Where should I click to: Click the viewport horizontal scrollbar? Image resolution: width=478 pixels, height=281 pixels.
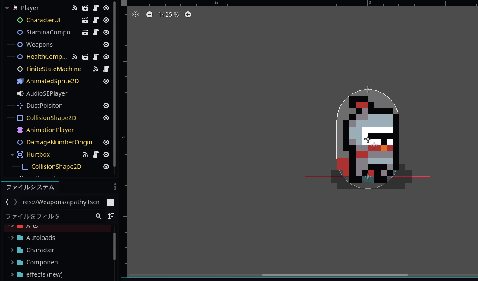pyautogui.click(x=335, y=275)
